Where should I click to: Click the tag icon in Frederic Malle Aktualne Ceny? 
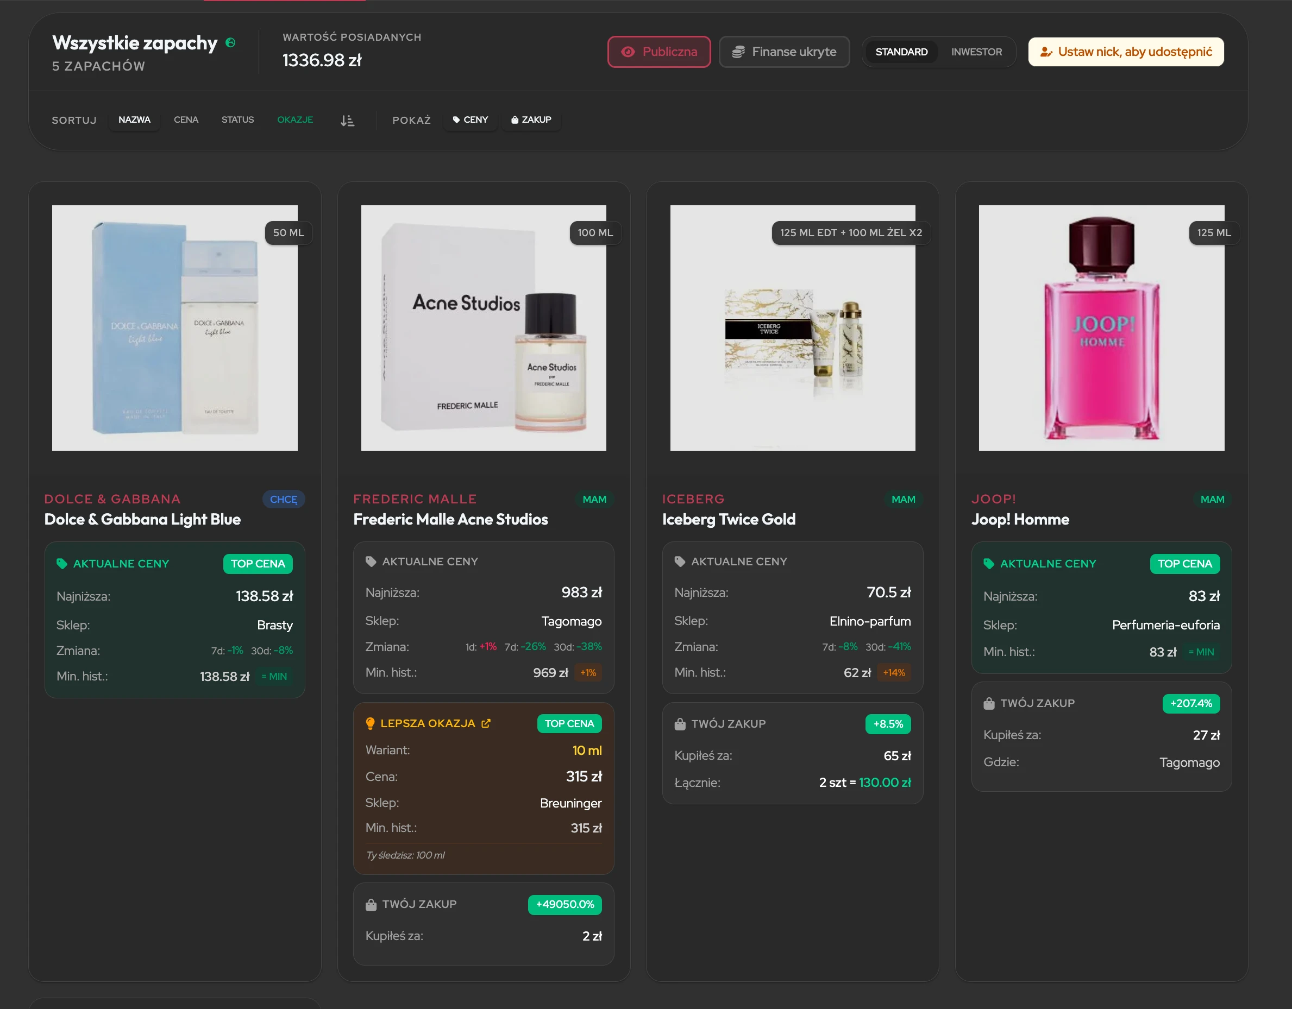tap(371, 562)
